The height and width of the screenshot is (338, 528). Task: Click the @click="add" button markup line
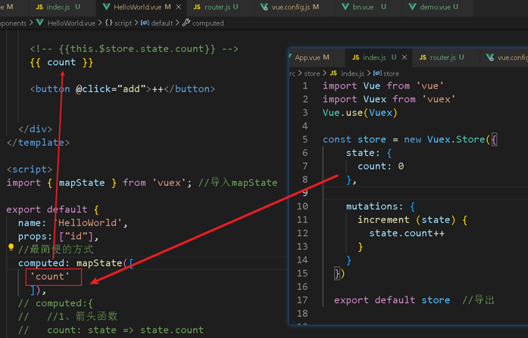coord(123,89)
